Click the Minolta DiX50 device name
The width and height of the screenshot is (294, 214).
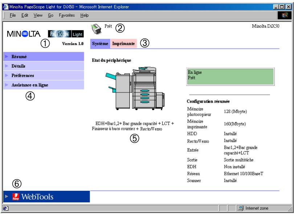click(265, 26)
